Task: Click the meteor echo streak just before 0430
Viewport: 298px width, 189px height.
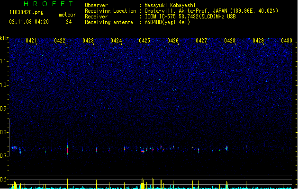Action: [x=284, y=147]
